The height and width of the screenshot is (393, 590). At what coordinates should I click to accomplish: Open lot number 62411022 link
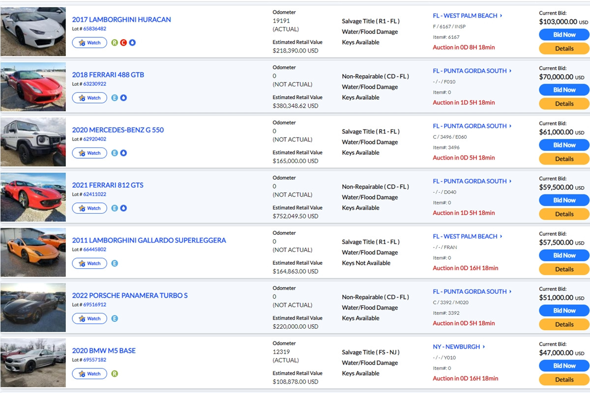(x=94, y=194)
